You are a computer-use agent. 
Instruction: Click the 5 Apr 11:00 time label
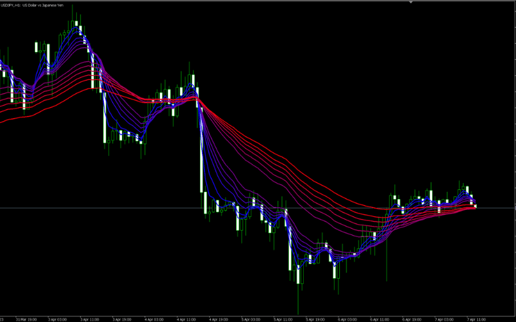pos(283,318)
